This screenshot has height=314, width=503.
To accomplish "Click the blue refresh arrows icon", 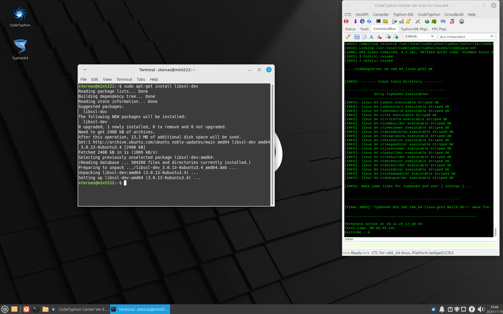I will (369, 21).
